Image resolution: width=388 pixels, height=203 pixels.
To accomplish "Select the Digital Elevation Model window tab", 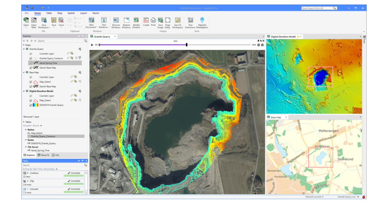I will click(x=284, y=37).
